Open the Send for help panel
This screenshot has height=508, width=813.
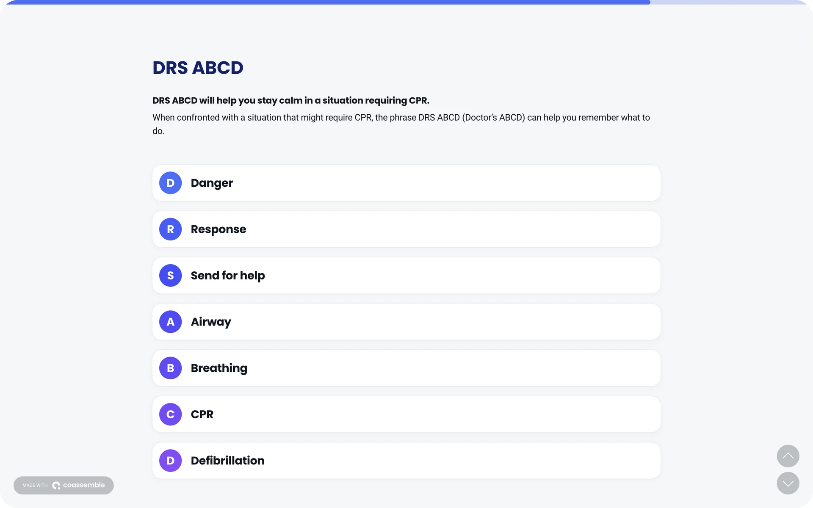(406, 276)
